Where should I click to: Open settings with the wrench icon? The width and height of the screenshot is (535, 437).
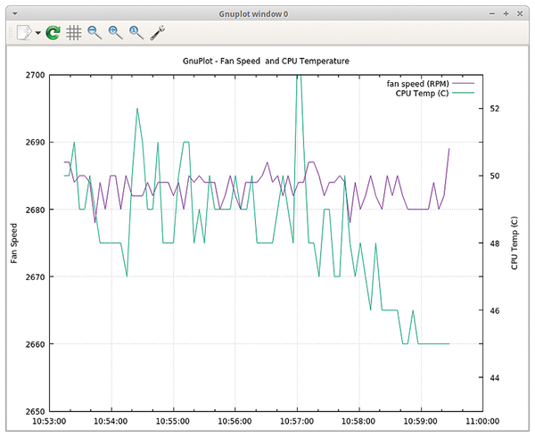(157, 33)
